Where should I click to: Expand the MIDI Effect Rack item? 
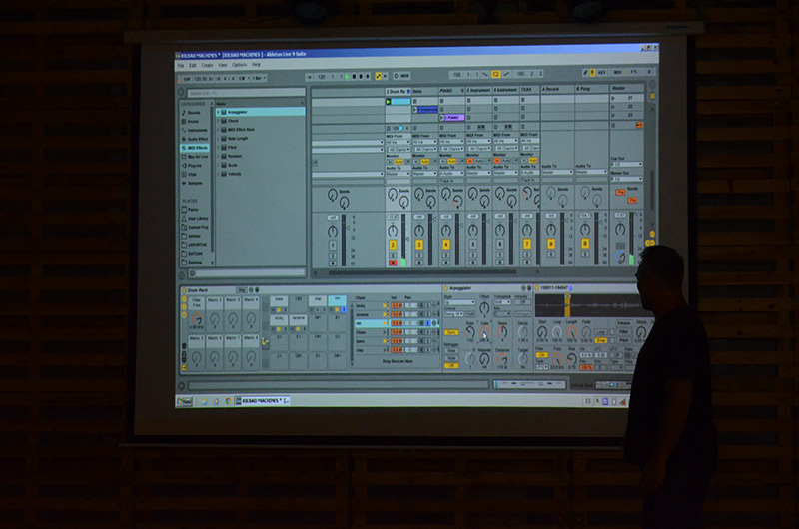coord(218,130)
